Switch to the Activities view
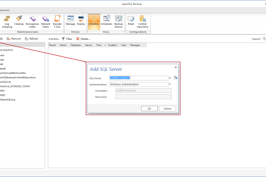The height and width of the screenshot is (177, 266). pos(94,22)
